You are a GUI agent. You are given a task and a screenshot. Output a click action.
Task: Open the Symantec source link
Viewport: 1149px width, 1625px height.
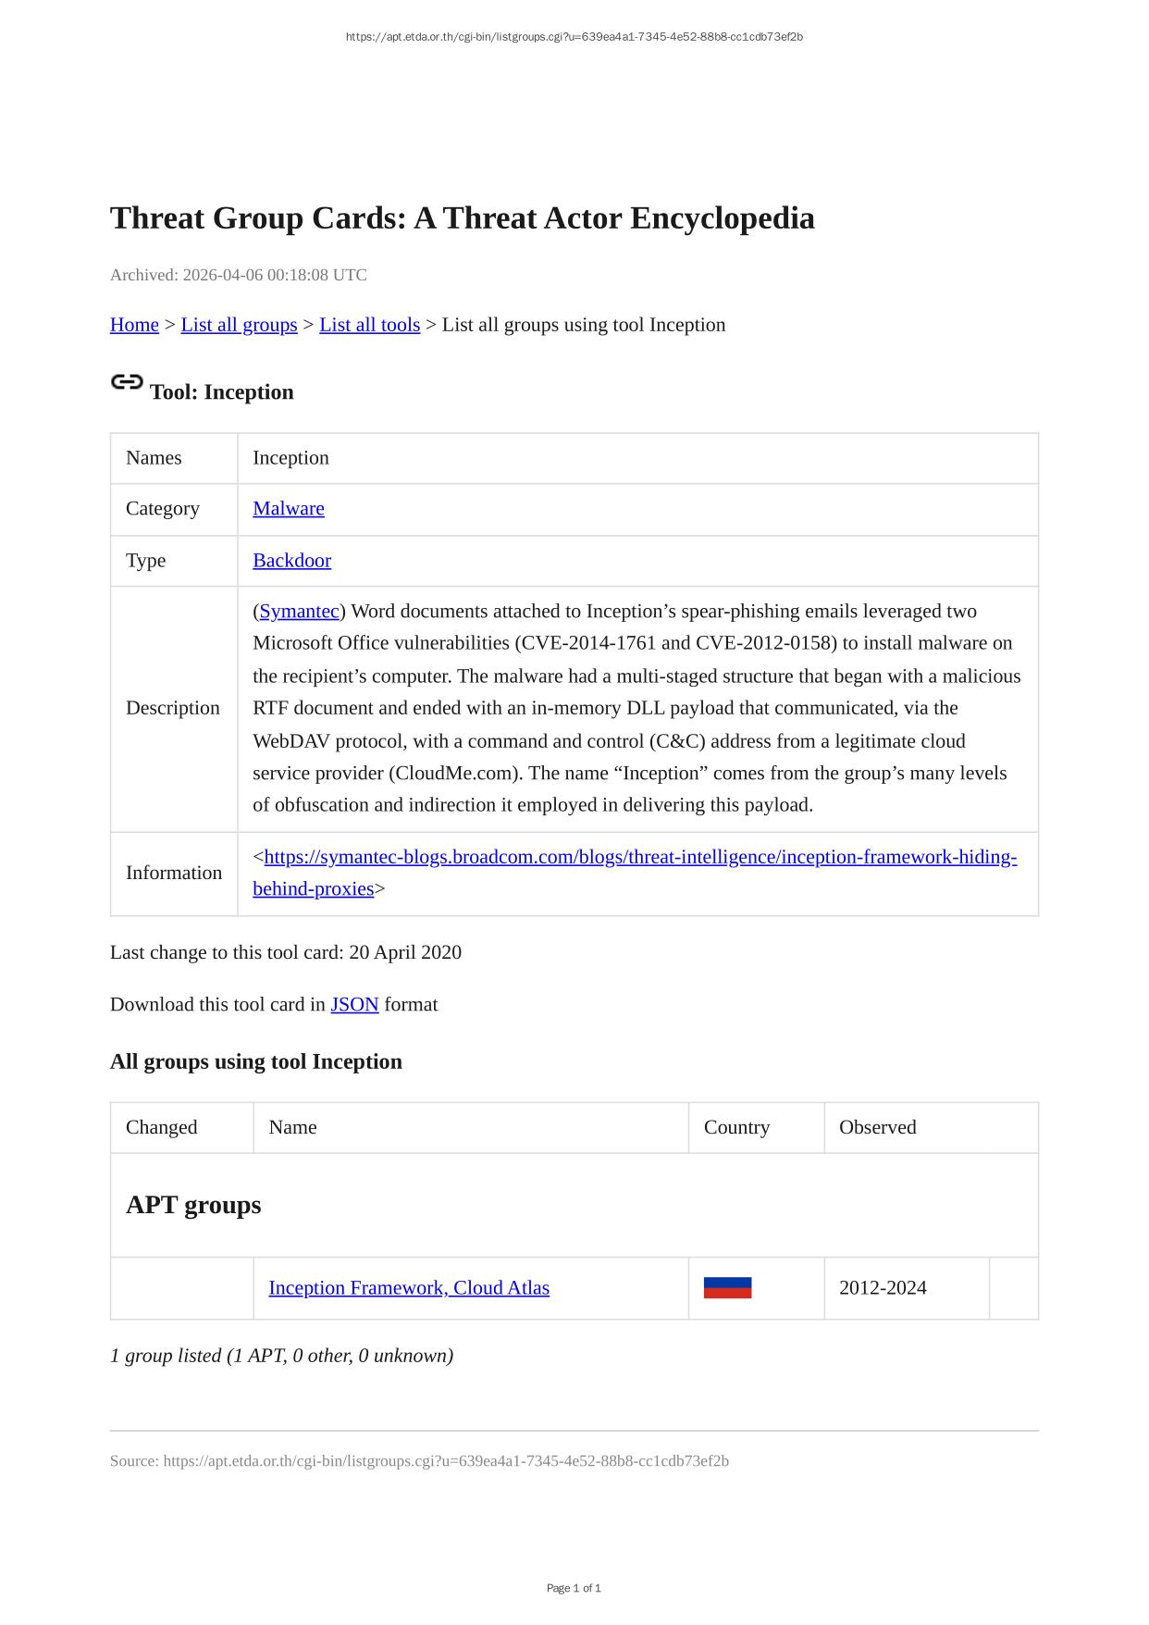click(299, 611)
